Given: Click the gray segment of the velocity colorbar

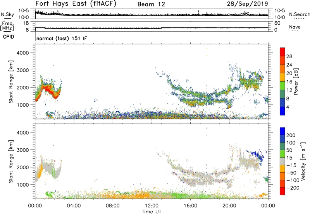Looking at the screenshot, I should (x=282, y=161).
